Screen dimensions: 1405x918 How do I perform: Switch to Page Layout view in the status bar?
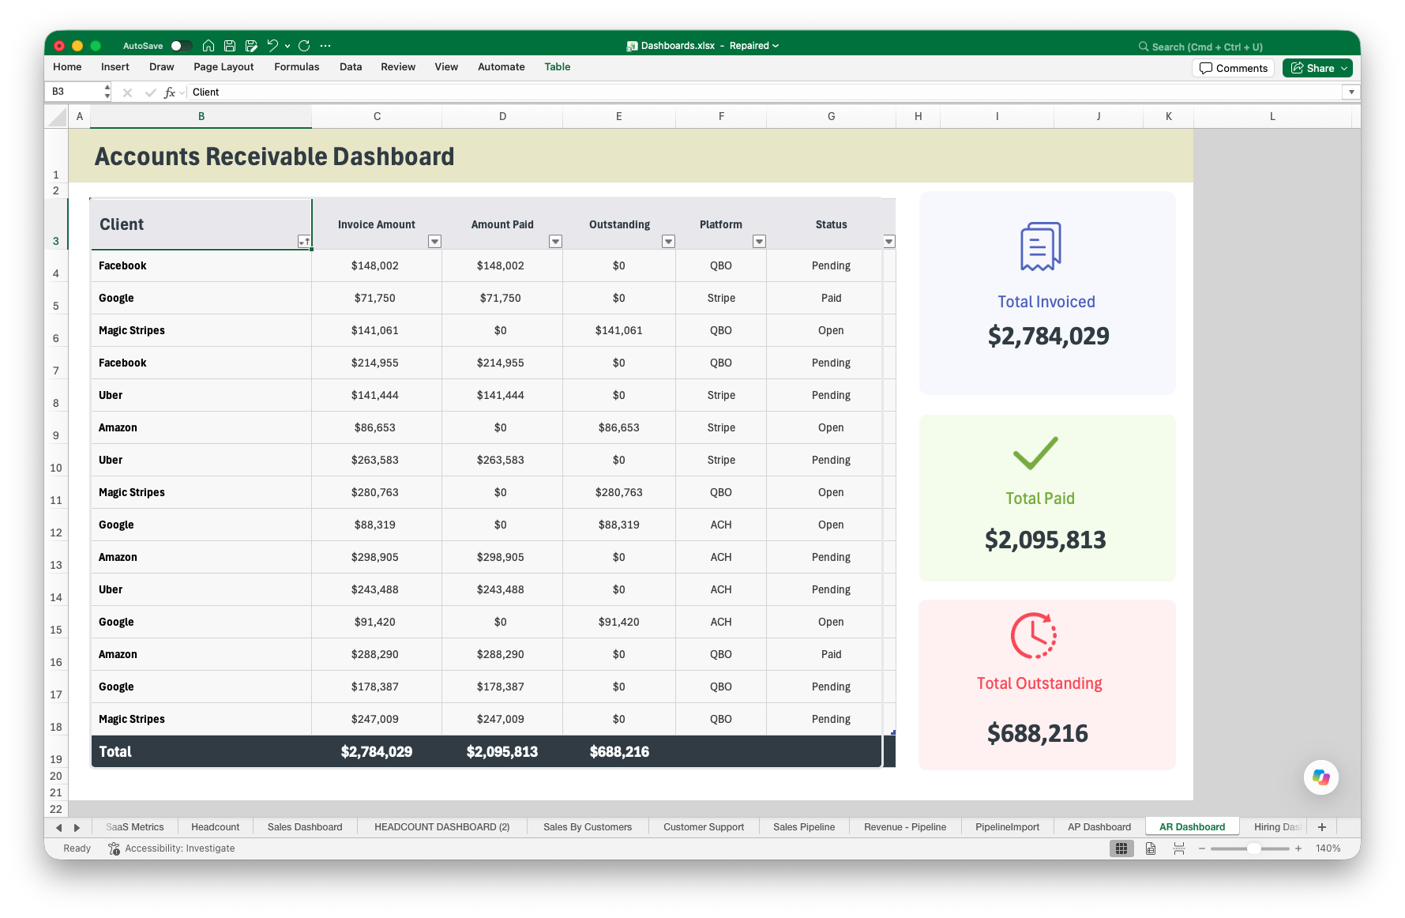pos(1151,848)
